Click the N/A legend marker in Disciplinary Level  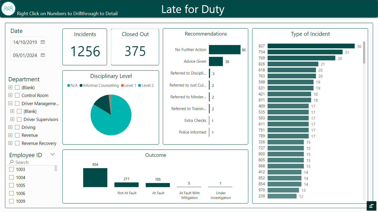coord(69,85)
